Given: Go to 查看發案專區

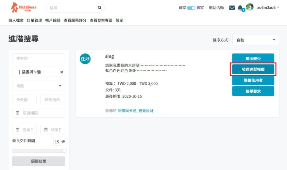Looking at the screenshot, I should (101, 21).
